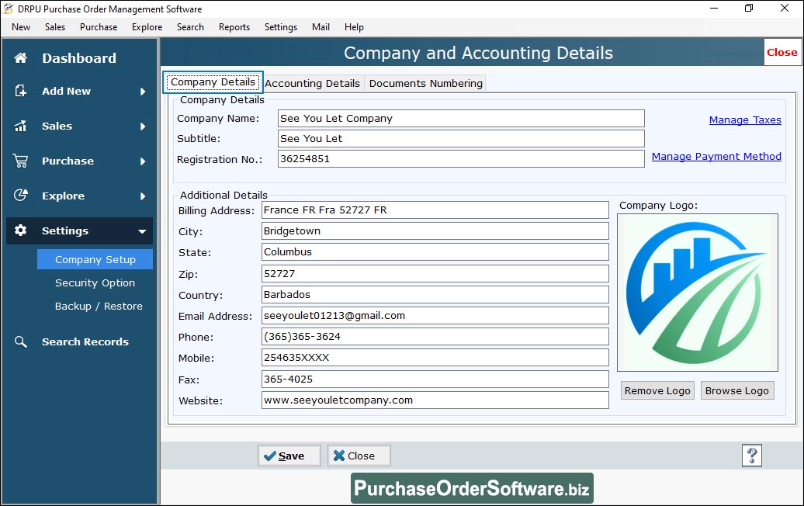
Task: Click the Website input field
Action: pyautogui.click(x=435, y=400)
